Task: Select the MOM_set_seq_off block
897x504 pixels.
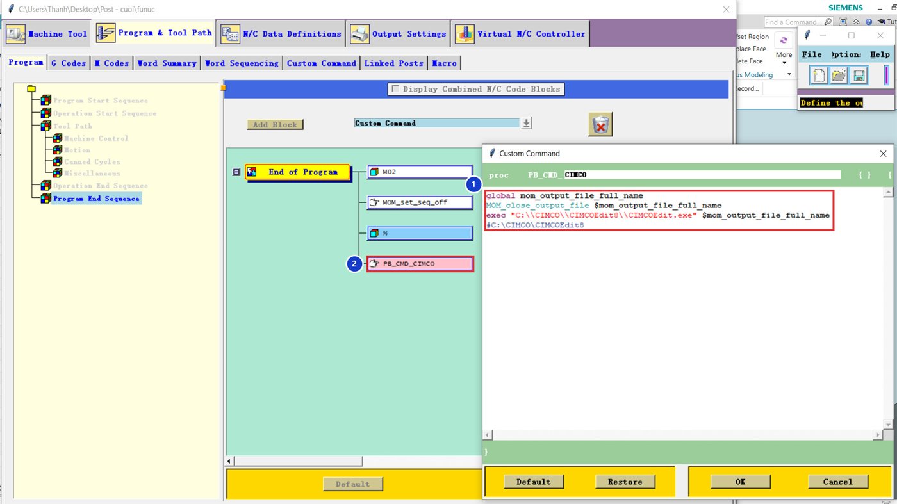Action: click(x=420, y=202)
